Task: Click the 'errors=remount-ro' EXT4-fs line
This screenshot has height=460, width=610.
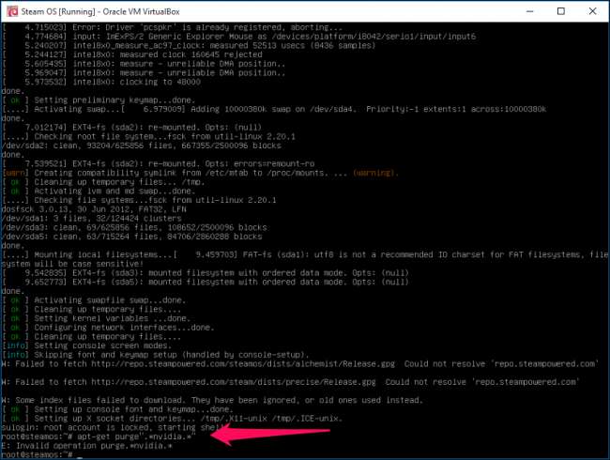Action: point(158,164)
